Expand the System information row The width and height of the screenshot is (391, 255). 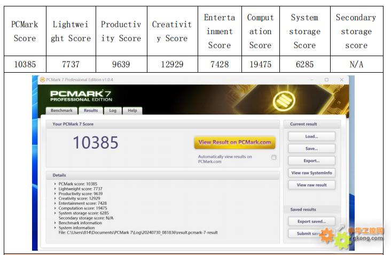point(55,228)
